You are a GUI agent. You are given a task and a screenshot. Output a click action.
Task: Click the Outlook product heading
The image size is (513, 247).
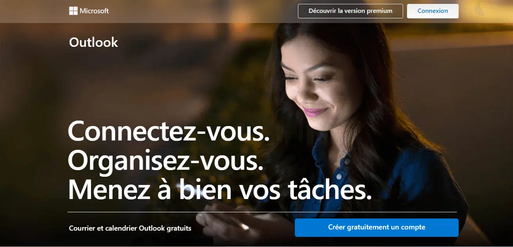point(93,42)
